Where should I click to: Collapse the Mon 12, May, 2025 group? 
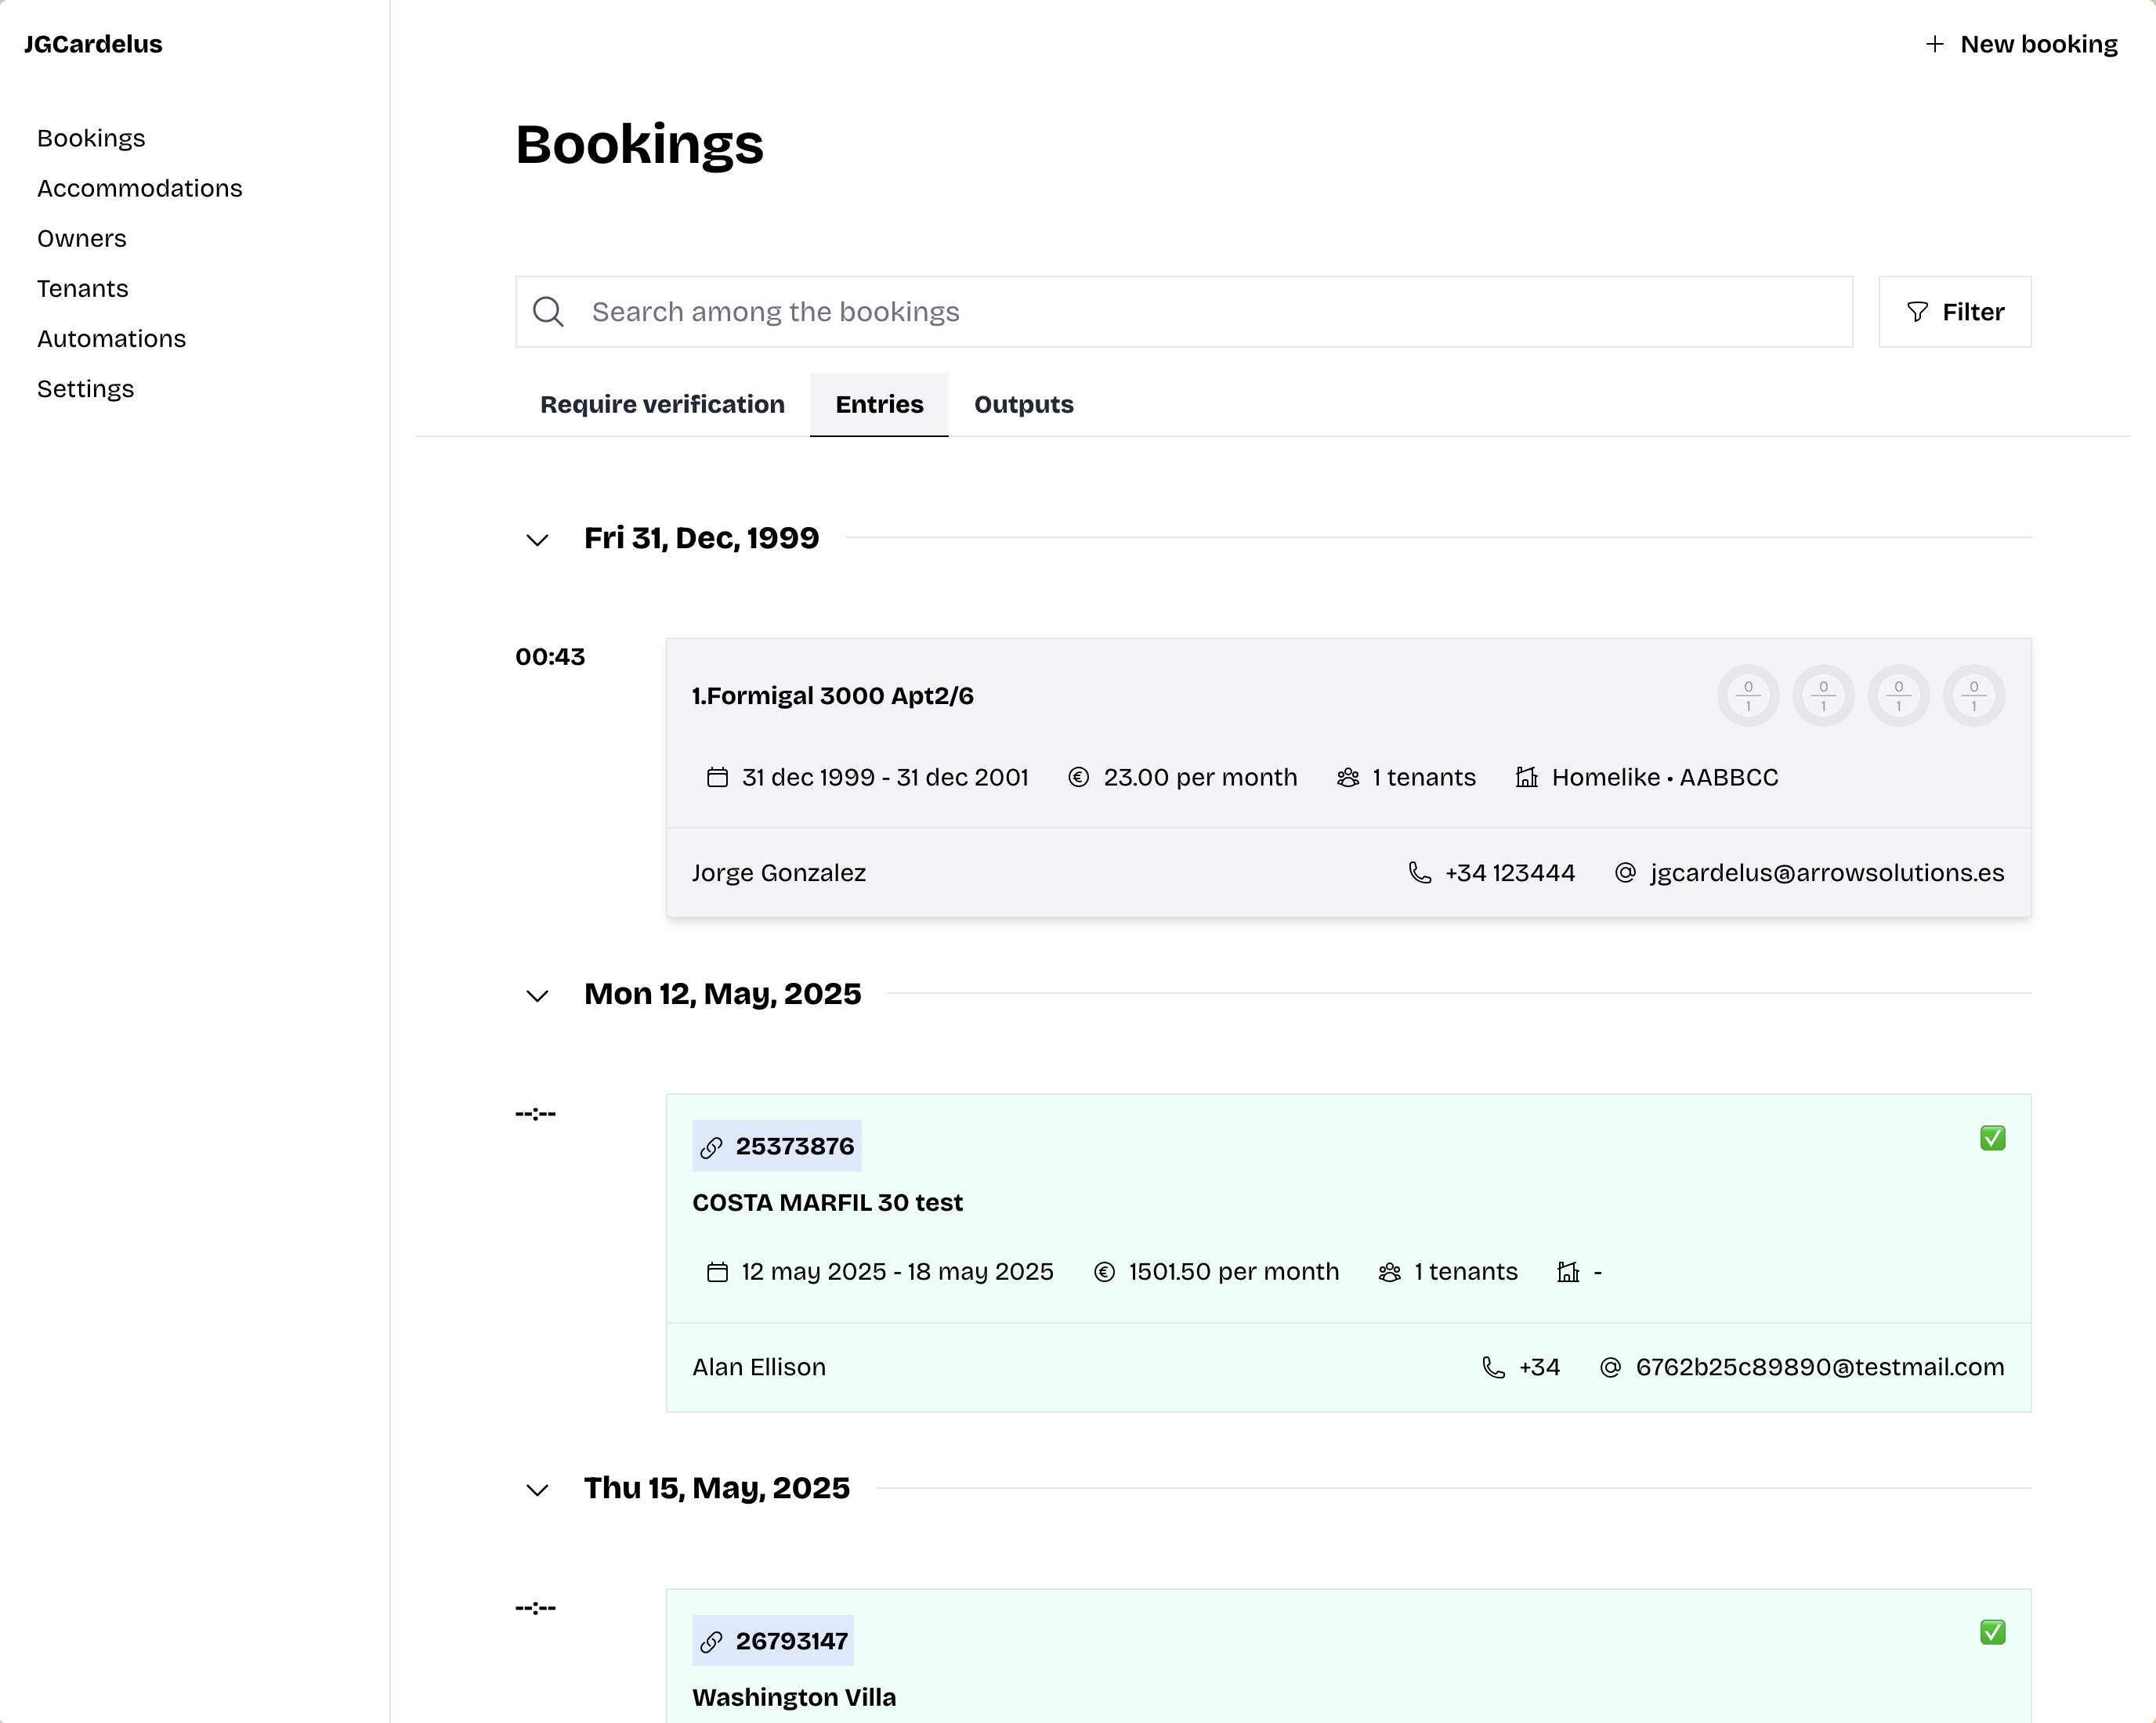pyautogui.click(x=537, y=996)
